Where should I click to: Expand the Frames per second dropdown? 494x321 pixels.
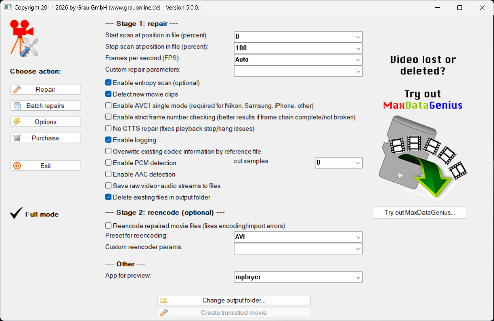point(358,60)
